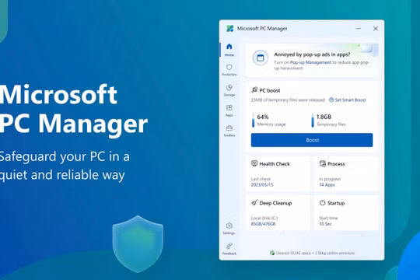Click the Health Check icon
This screenshot has height=280, width=420.
pos(254,163)
